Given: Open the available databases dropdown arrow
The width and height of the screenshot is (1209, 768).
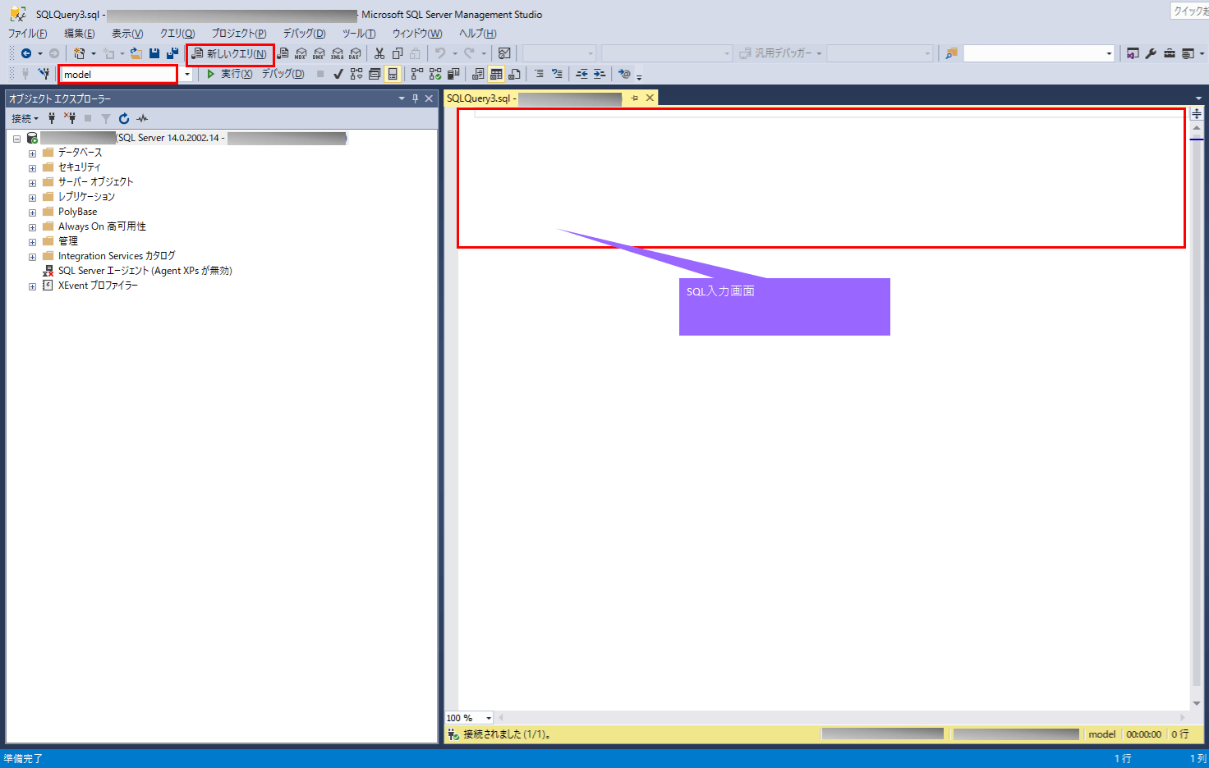Looking at the screenshot, I should point(187,75).
